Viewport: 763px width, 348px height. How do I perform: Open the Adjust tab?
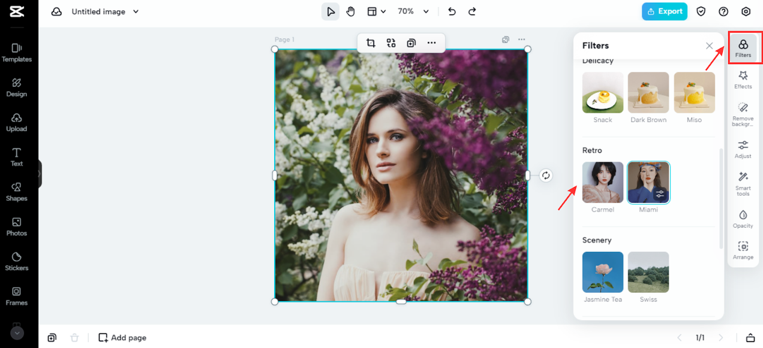[743, 149]
